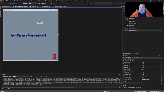Click the Toggle Word Wrap icon in Output
164x92 pixels.
pos(44,76)
